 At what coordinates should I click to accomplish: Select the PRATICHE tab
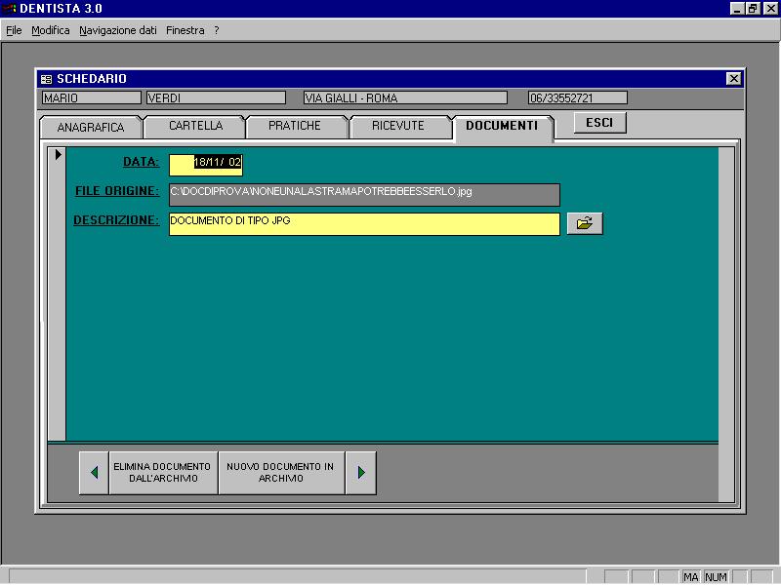click(x=295, y=126)
